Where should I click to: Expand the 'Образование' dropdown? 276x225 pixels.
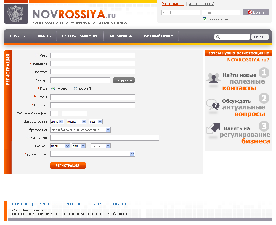(80, 130)
